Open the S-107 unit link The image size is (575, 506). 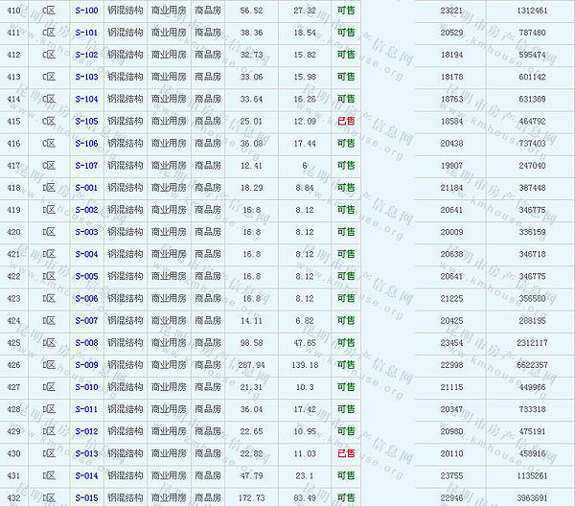click(86, 166)
